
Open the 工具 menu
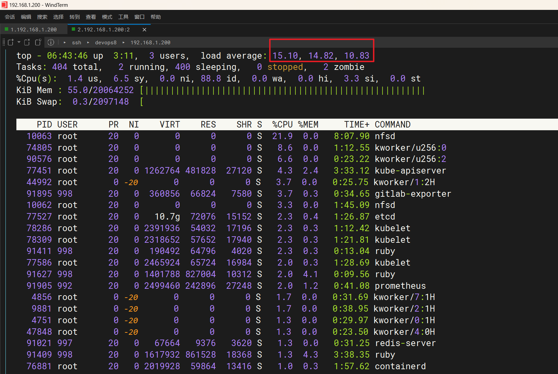123,17
